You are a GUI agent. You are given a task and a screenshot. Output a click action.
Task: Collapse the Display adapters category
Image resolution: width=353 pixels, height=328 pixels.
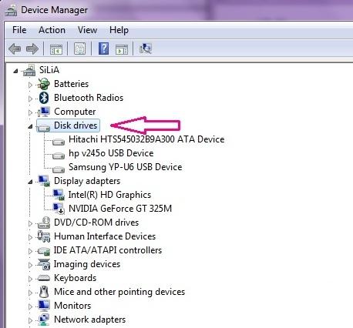point(30,182)
